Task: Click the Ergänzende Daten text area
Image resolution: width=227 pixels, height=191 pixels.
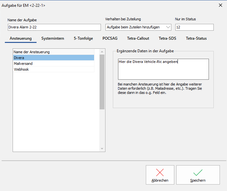Action: [x=163, y=69]
